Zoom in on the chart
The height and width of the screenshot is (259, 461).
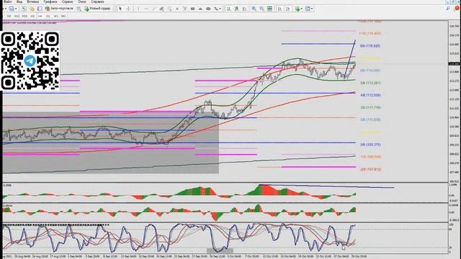[x=254, y=9]
